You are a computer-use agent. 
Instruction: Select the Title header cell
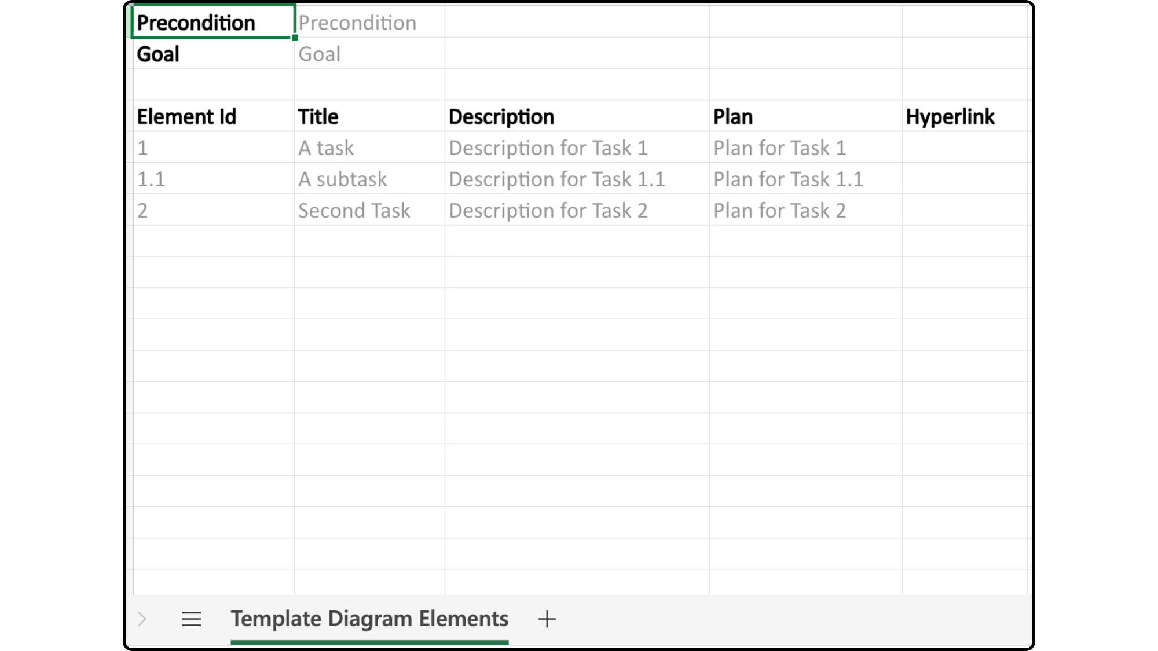click(369, 116)
